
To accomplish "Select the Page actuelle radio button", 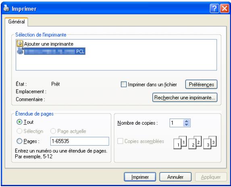I will 53,131.
